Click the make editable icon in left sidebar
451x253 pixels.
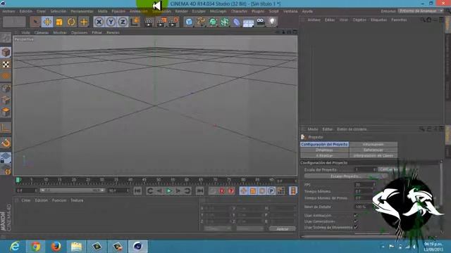coord(6,37)
